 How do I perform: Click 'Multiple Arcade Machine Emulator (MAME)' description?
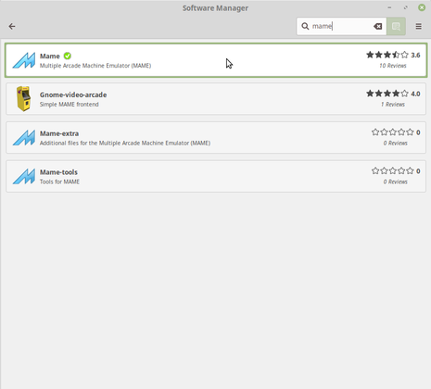(x=95, y=66)
